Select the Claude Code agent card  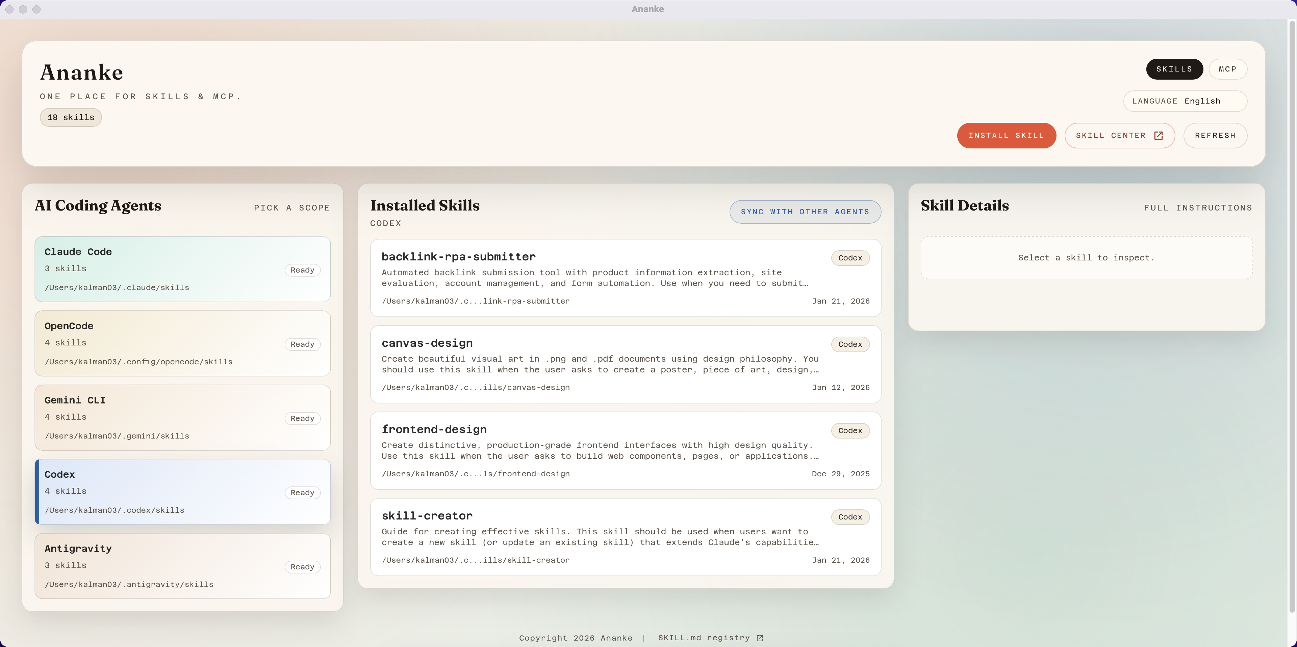[182, 269]
